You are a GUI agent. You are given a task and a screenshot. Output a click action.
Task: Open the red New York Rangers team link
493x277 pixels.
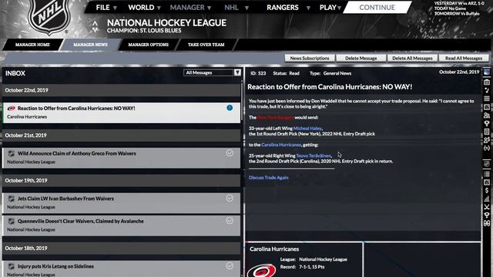[x=276, y=117]
